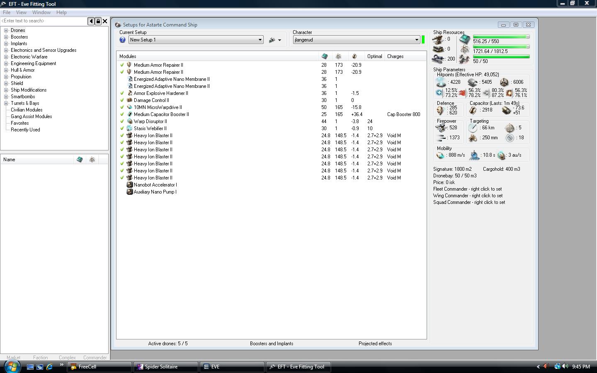Open the Current Setup dropdown
The image size is (597, 373).
tap(196, 40)
